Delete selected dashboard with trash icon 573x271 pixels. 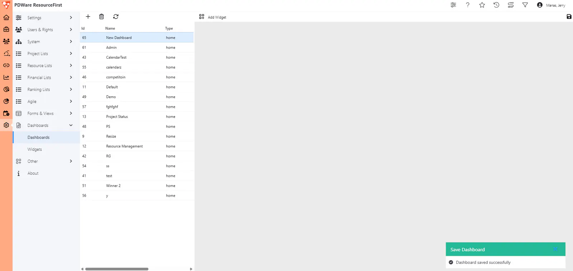coord(101,16)
